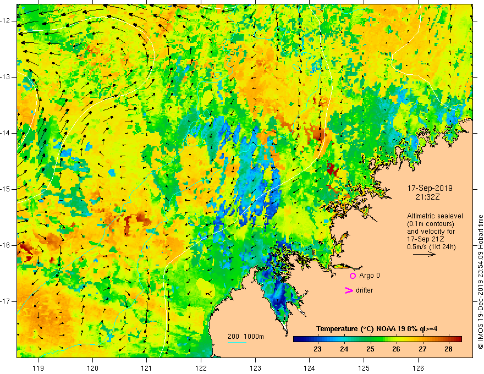Click latitude axis label -13
484x374 pixels.
[6, 77]
